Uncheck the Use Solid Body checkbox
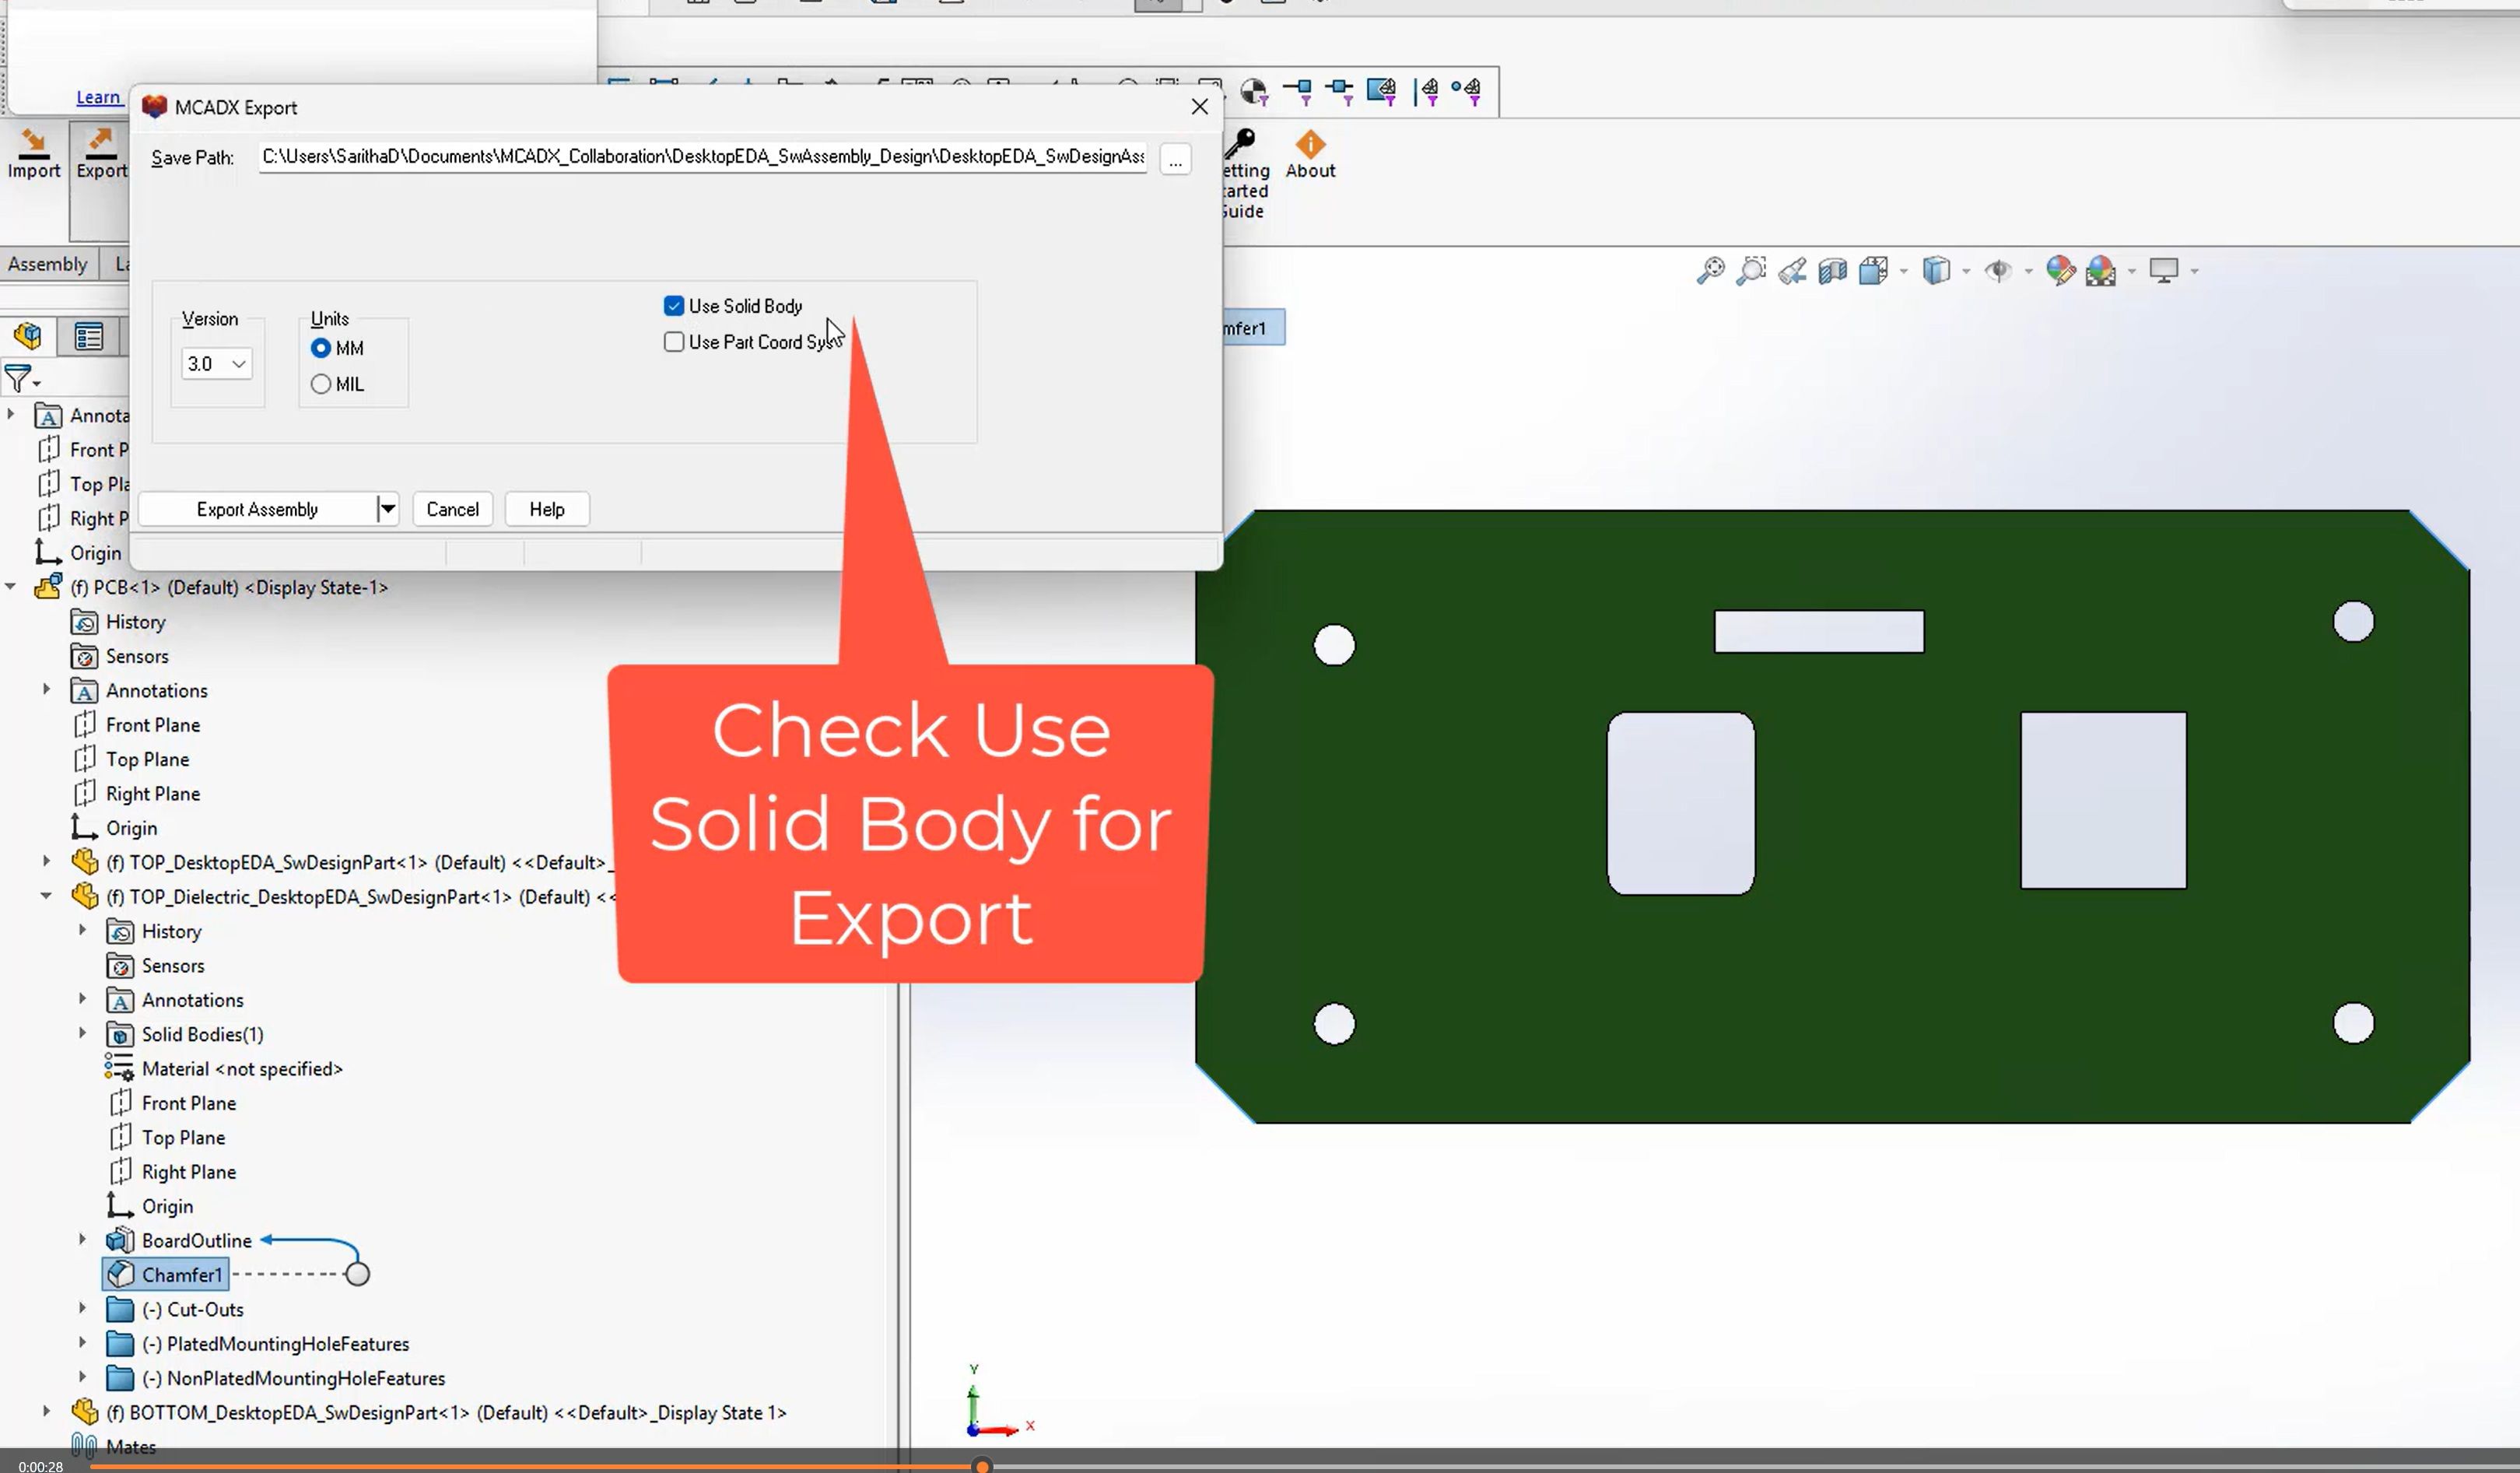This screenshot has height=1473, width=2520. (674, 306)
